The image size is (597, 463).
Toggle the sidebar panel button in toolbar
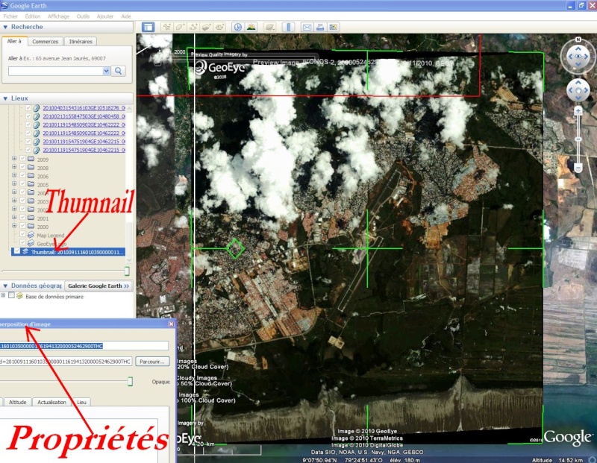148,27
